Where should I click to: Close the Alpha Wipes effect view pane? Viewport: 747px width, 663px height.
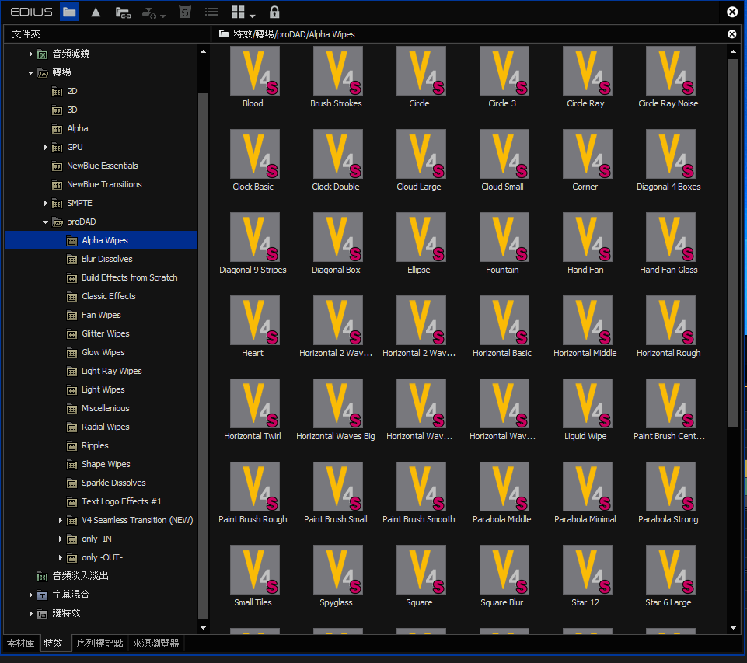(731, 34)
